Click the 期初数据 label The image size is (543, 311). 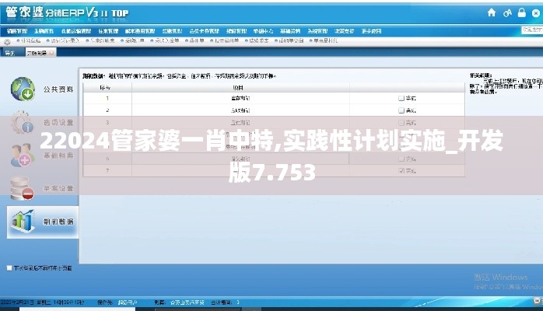[x=58, y=222]
